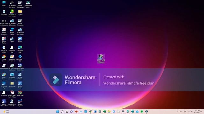Select the BlueStacks 5 Multi-Instance shortcut

coord(12,13)
